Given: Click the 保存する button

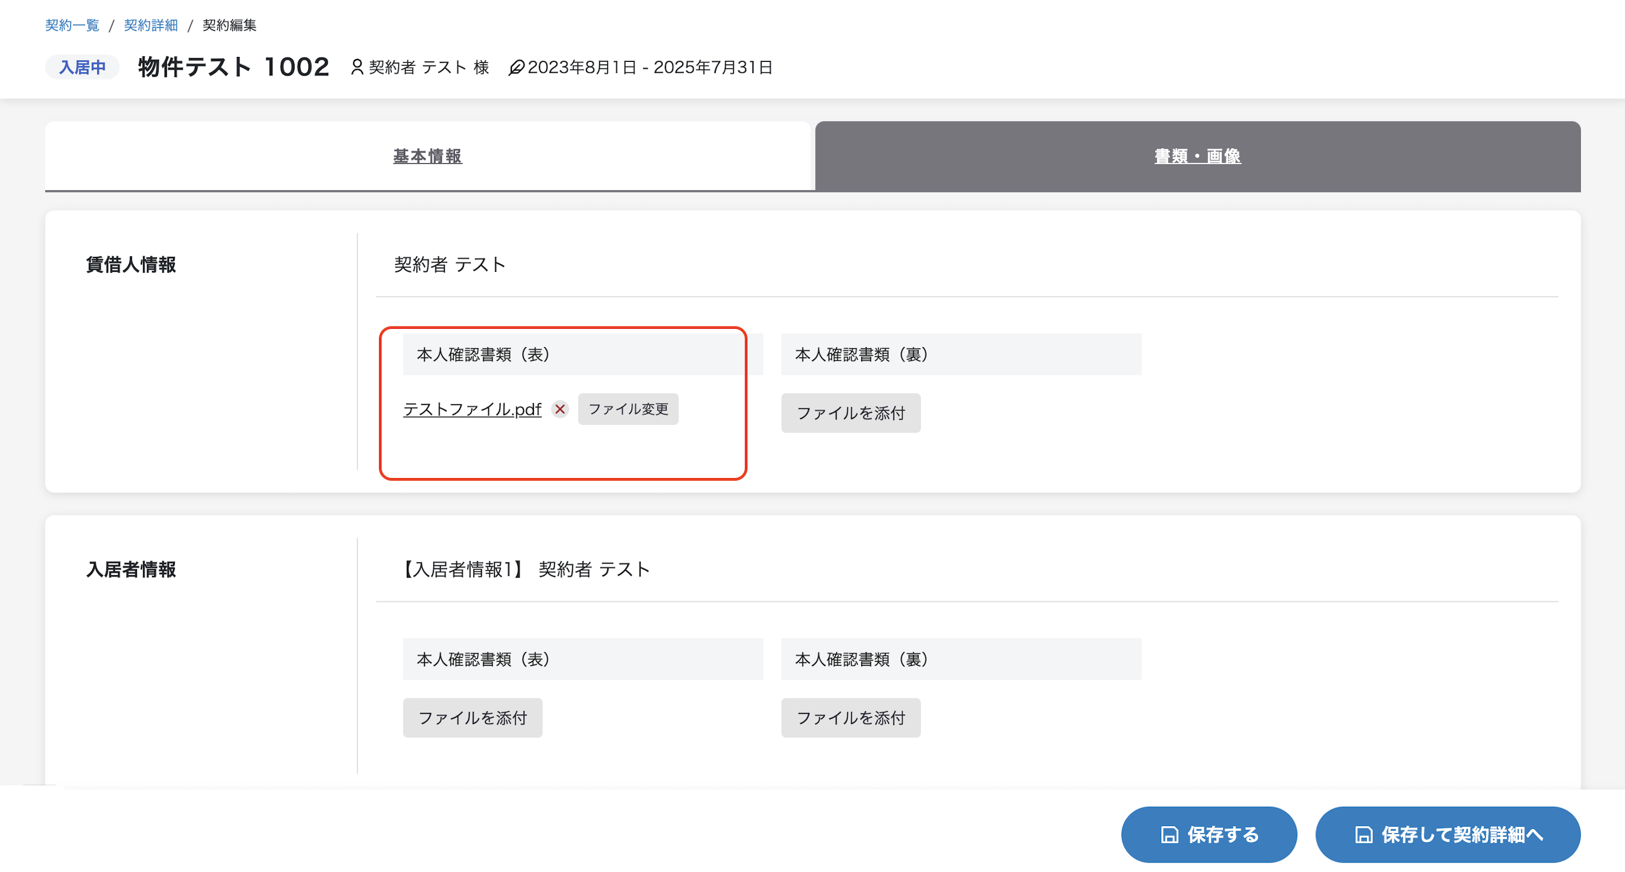Looking at the screenshot, I should [1209, 834].
